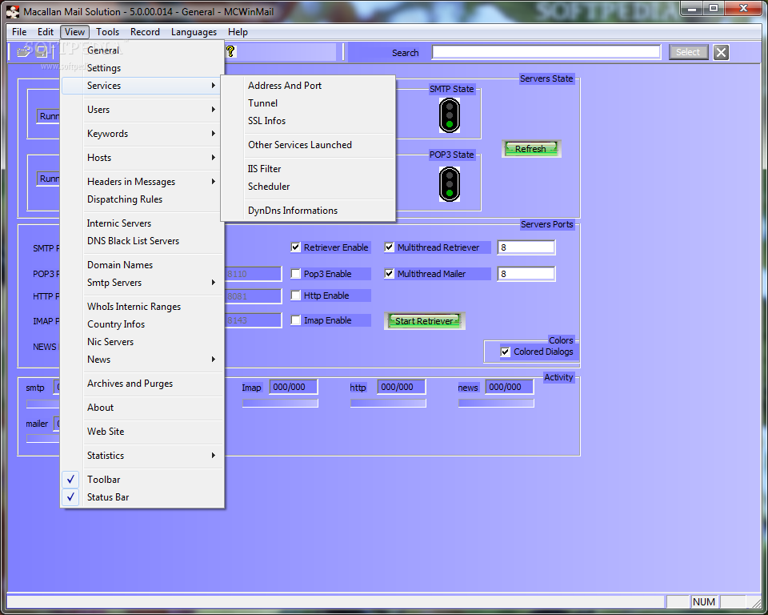Click the yellow question mark help icon
This screenshot has height=615, width=768.
[230, 51]
